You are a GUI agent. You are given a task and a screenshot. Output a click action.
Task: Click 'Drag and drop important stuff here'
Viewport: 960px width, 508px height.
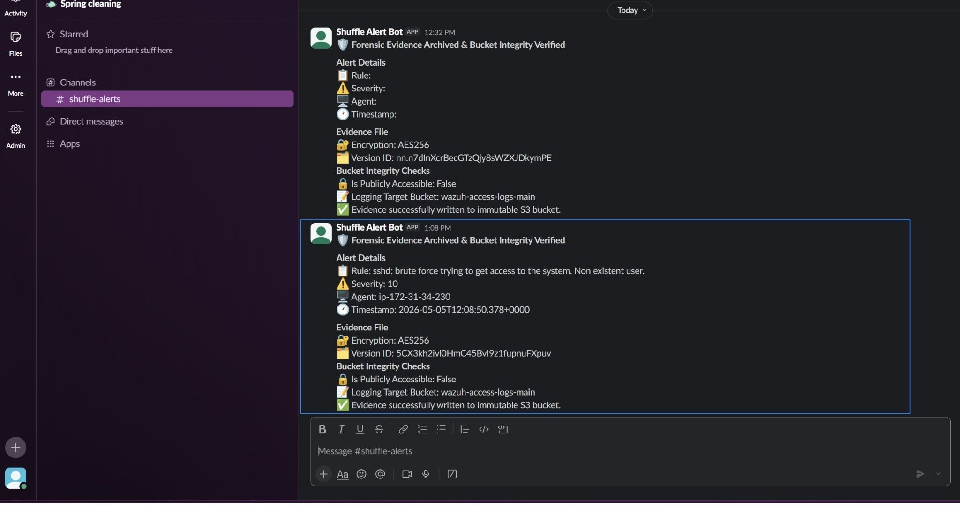[114, 50]
